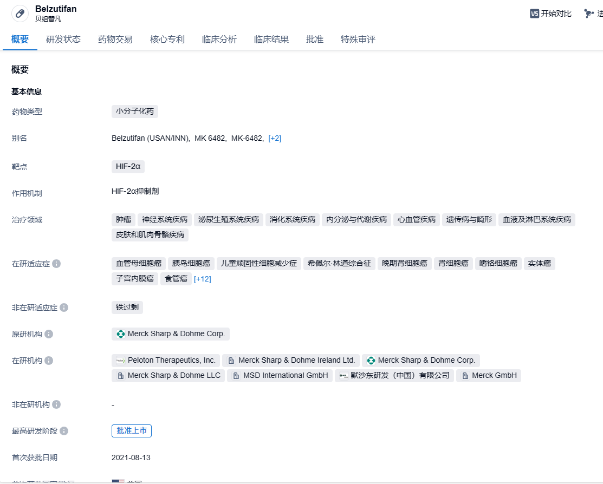603x484 pixels.
Task: Click the network graph icon at top right
Action: 589,14
